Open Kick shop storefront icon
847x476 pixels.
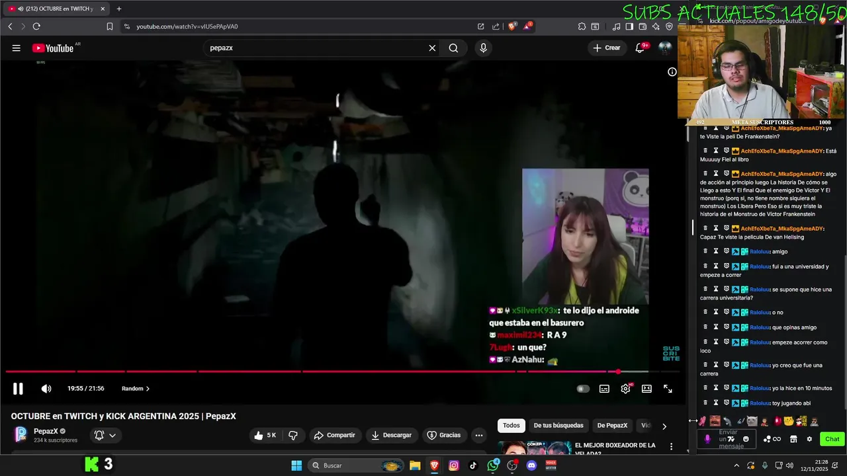coord(793,439)
